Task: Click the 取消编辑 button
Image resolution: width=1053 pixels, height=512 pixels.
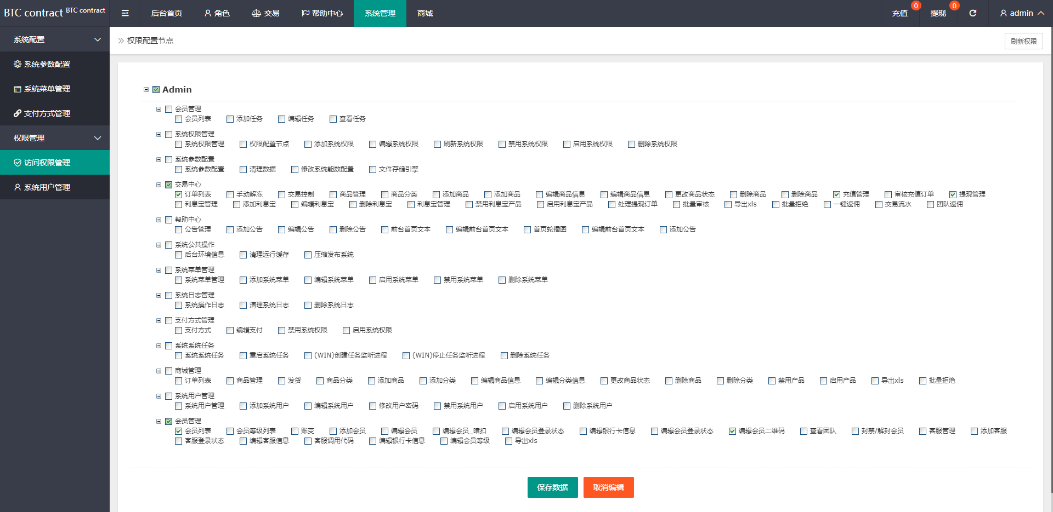Action: 608,487
